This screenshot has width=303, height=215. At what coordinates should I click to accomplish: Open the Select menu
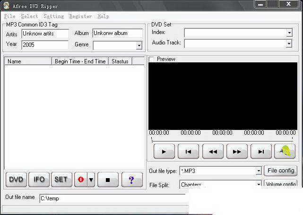[29, 16]
